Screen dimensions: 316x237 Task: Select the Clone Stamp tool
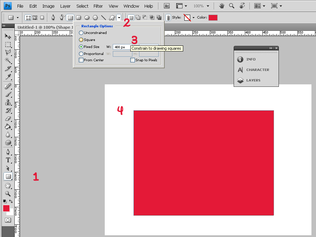[x=8, y=103]
